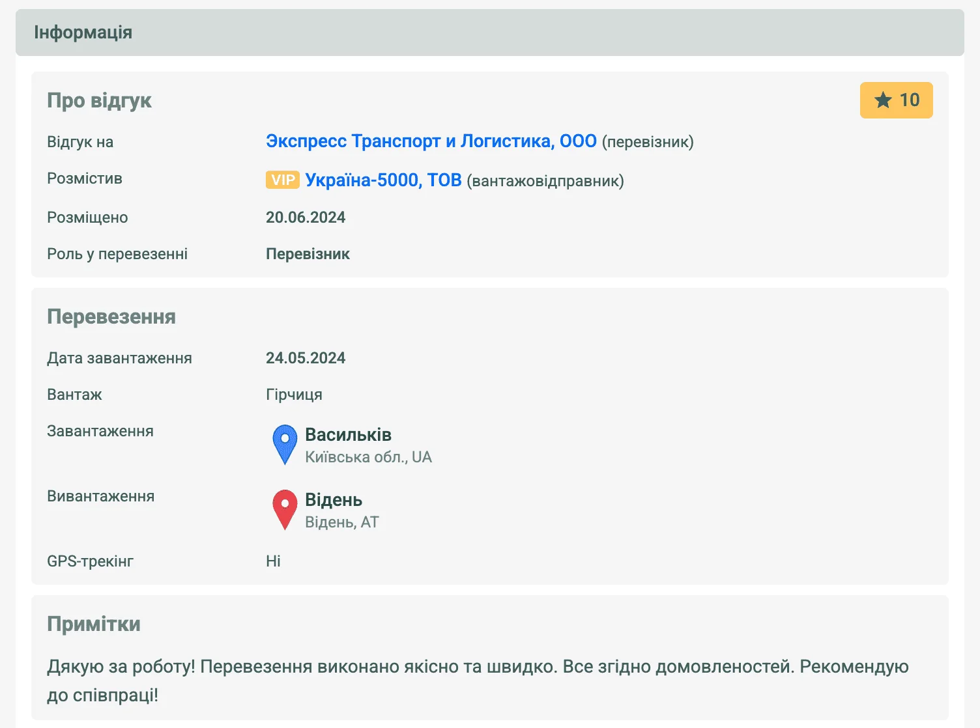Click the yellow VIP badge
Viewport: 980px width, 728px height.
pyautogui.click(x=282, y=180)
